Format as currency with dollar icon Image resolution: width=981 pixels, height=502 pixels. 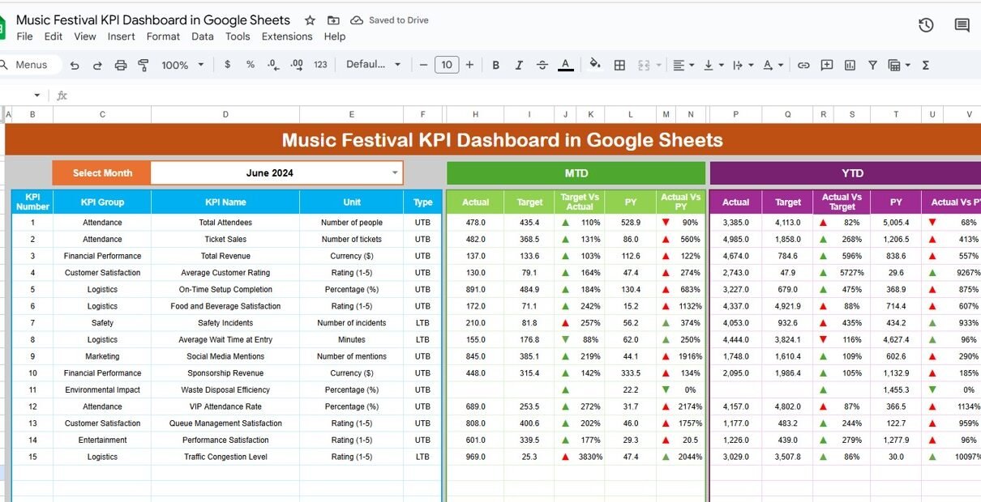(x=227, y=65)
